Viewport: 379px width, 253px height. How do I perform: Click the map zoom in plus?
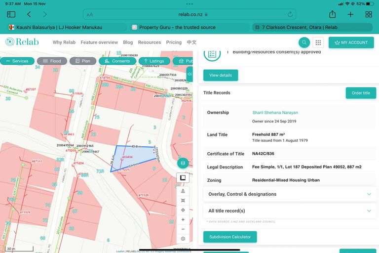183,219
